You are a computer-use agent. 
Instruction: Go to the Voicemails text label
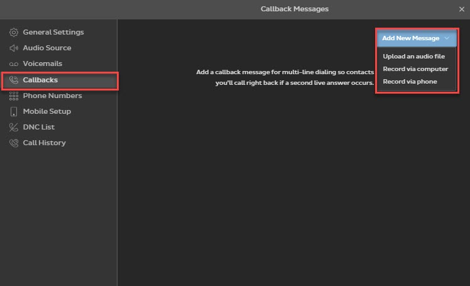point(43,63)
